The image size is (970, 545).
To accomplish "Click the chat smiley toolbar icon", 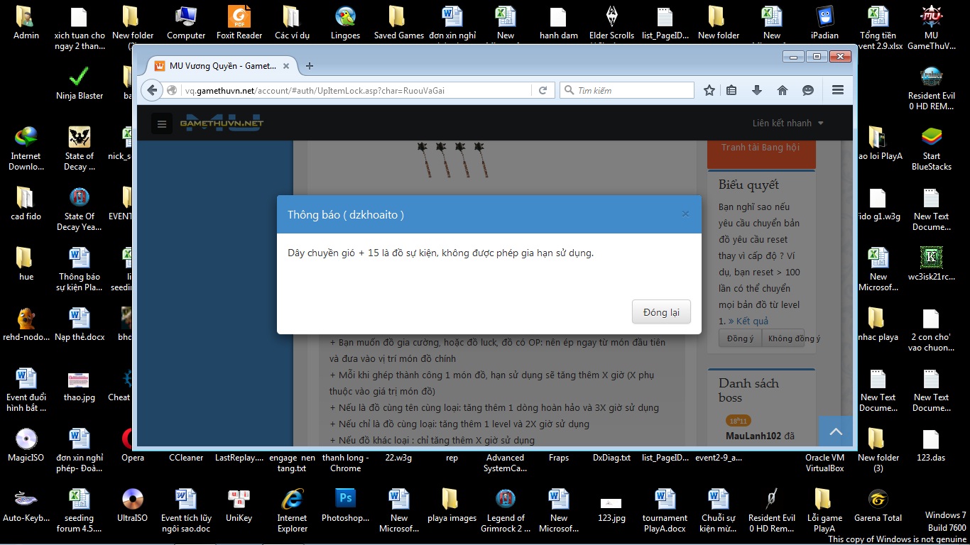I will tap(808, 90).
